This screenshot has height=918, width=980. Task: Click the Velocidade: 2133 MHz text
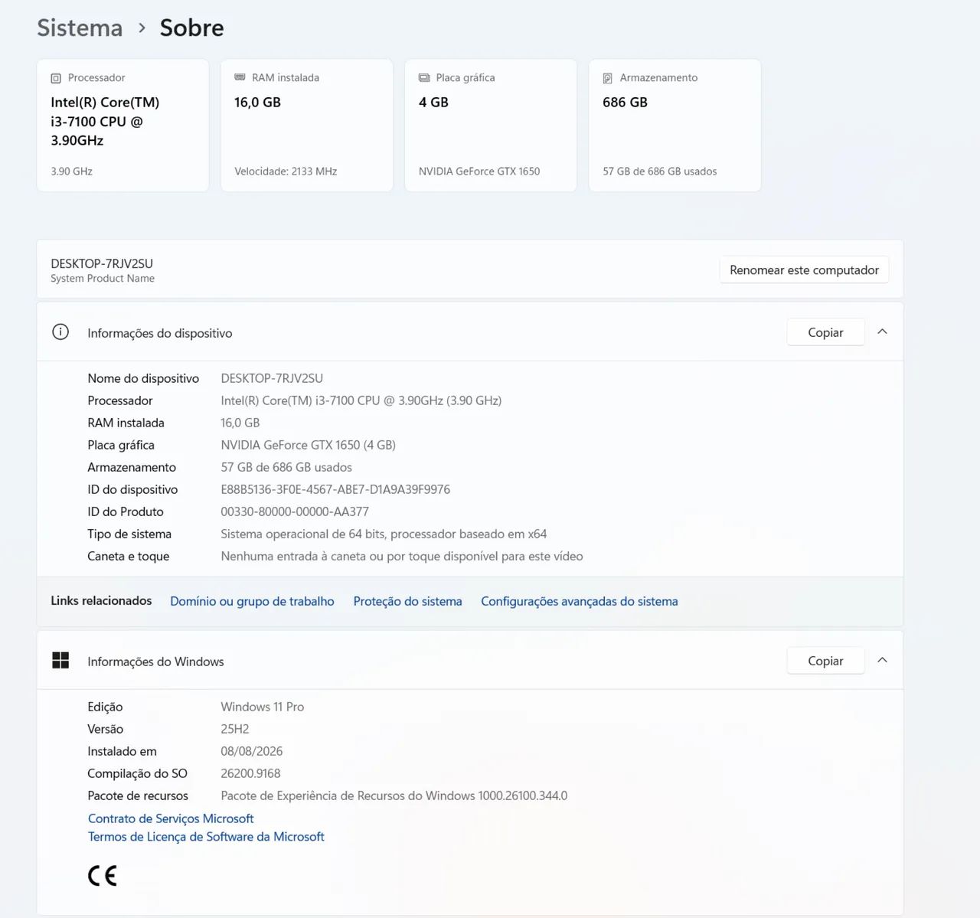[286, 172]
